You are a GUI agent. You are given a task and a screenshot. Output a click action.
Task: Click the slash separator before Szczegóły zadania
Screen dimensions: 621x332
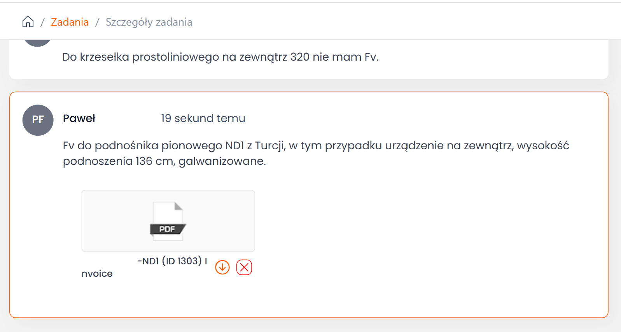(97, 22)
